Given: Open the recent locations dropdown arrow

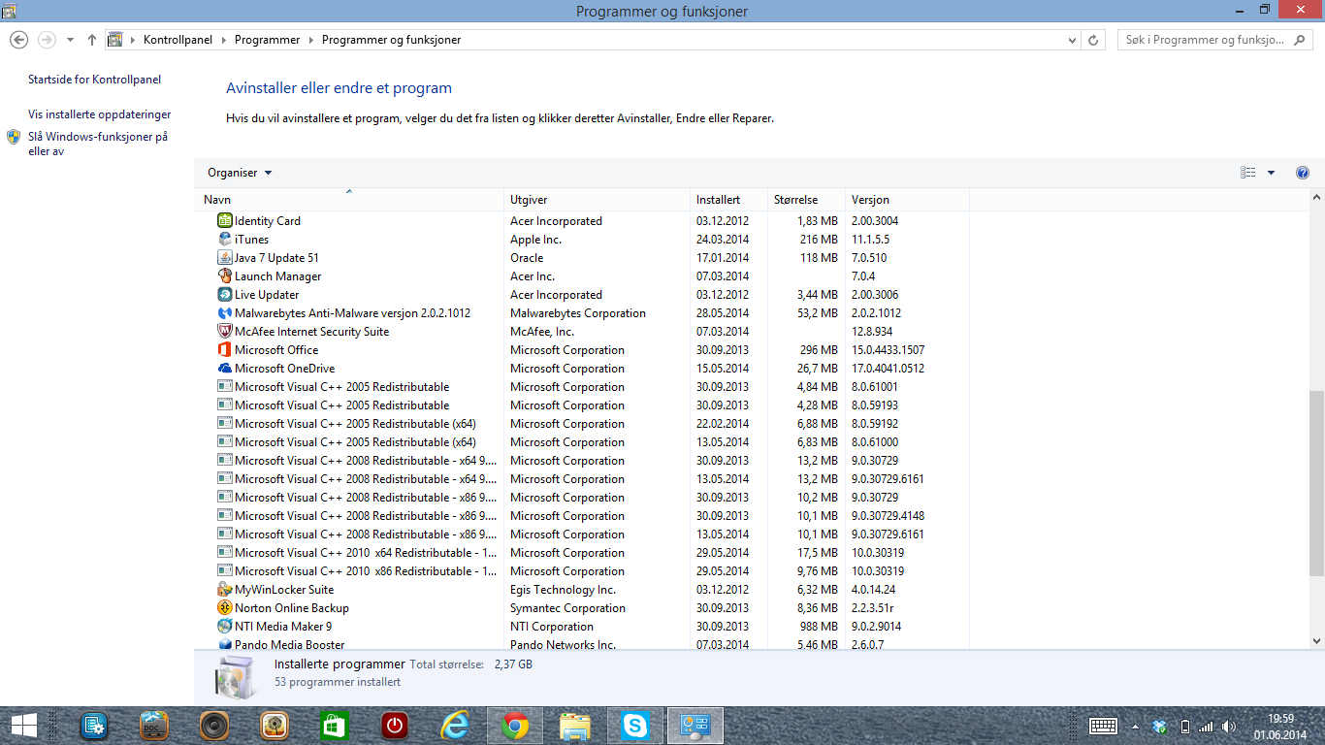Looking at the screenshot, I should tap(70, 40).
